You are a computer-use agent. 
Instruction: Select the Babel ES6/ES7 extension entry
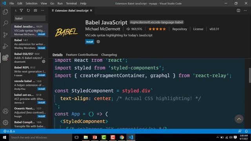click(29, 58)
